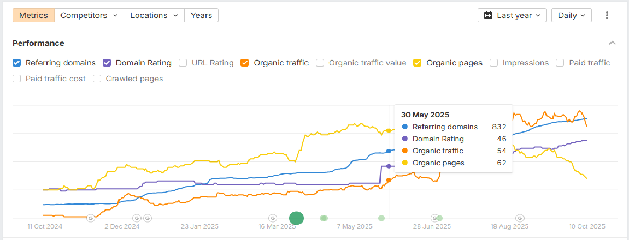Select the Metrics tab
The width and height of the screenshot is (629, 240).
point(33,15)
